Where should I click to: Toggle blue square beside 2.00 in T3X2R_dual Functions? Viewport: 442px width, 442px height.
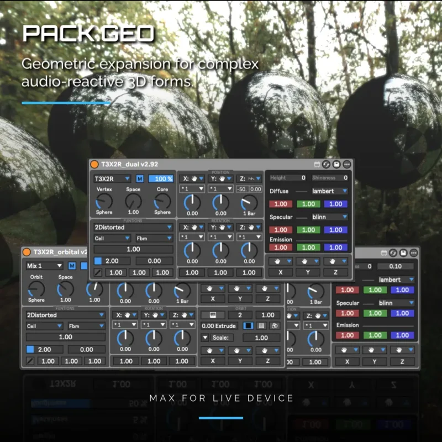coord(98,261)
